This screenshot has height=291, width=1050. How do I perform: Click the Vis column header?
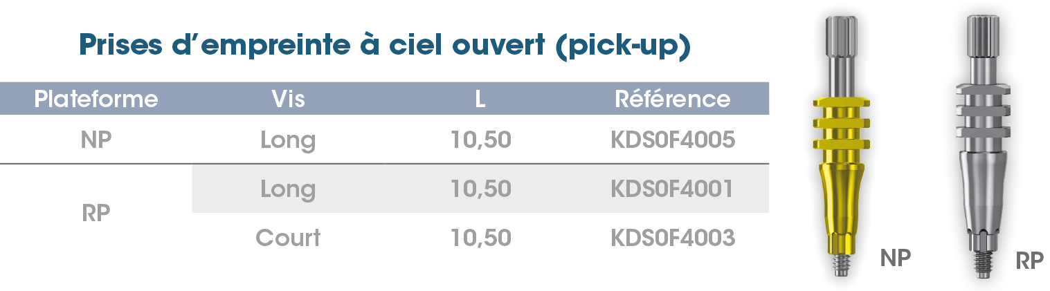tap(289, 99)
